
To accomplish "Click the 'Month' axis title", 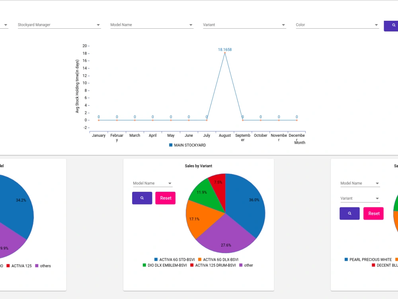I will pos(300,143).
